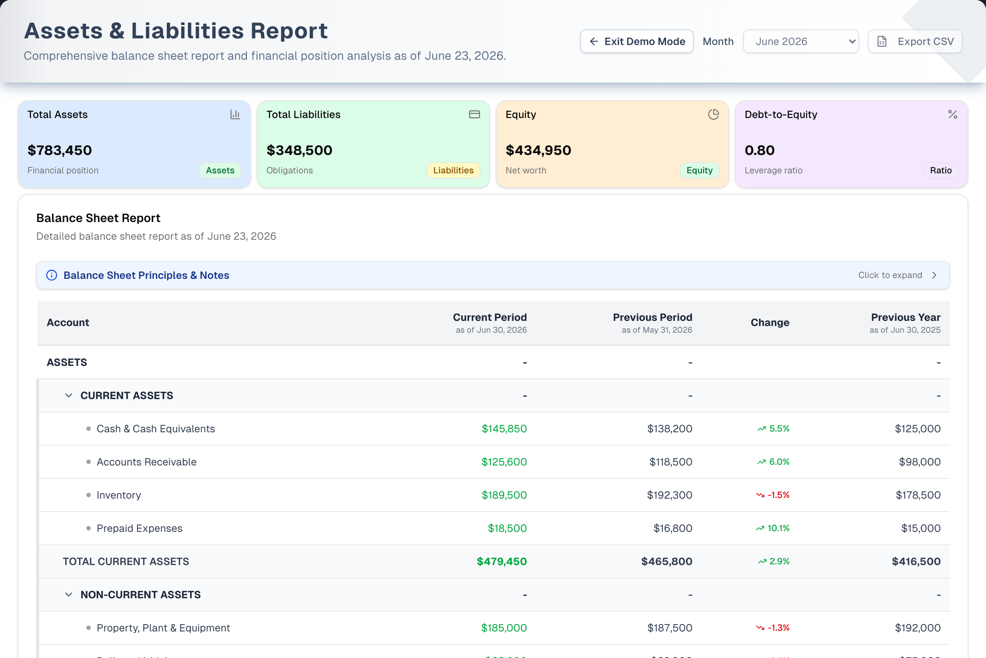The height and width of the screenshot is (658, 986).
Task: Click the percent icon in Debt-to-Equity card
Action: coord(952,114)
